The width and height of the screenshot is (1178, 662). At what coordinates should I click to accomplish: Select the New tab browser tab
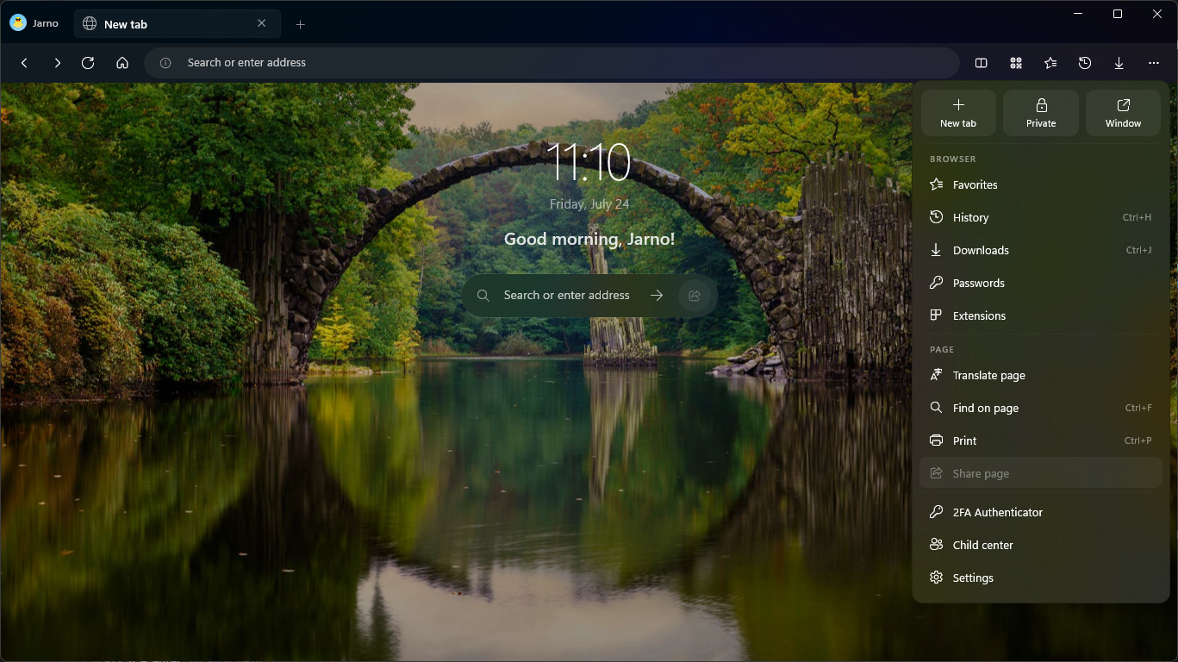point(177,24)
